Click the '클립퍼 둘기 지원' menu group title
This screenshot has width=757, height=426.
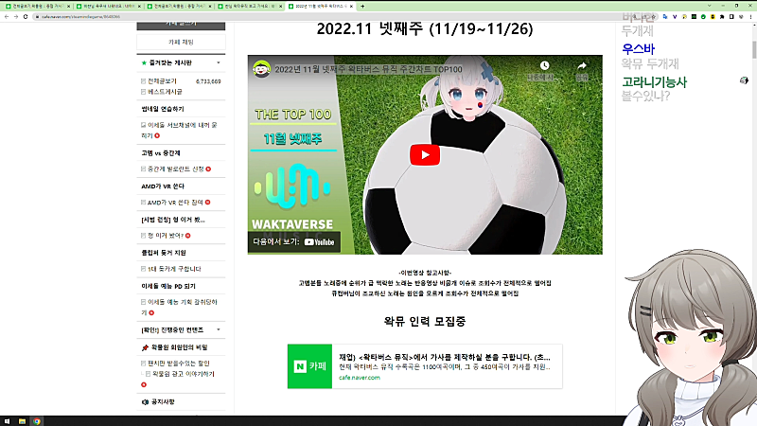(164, 253)
